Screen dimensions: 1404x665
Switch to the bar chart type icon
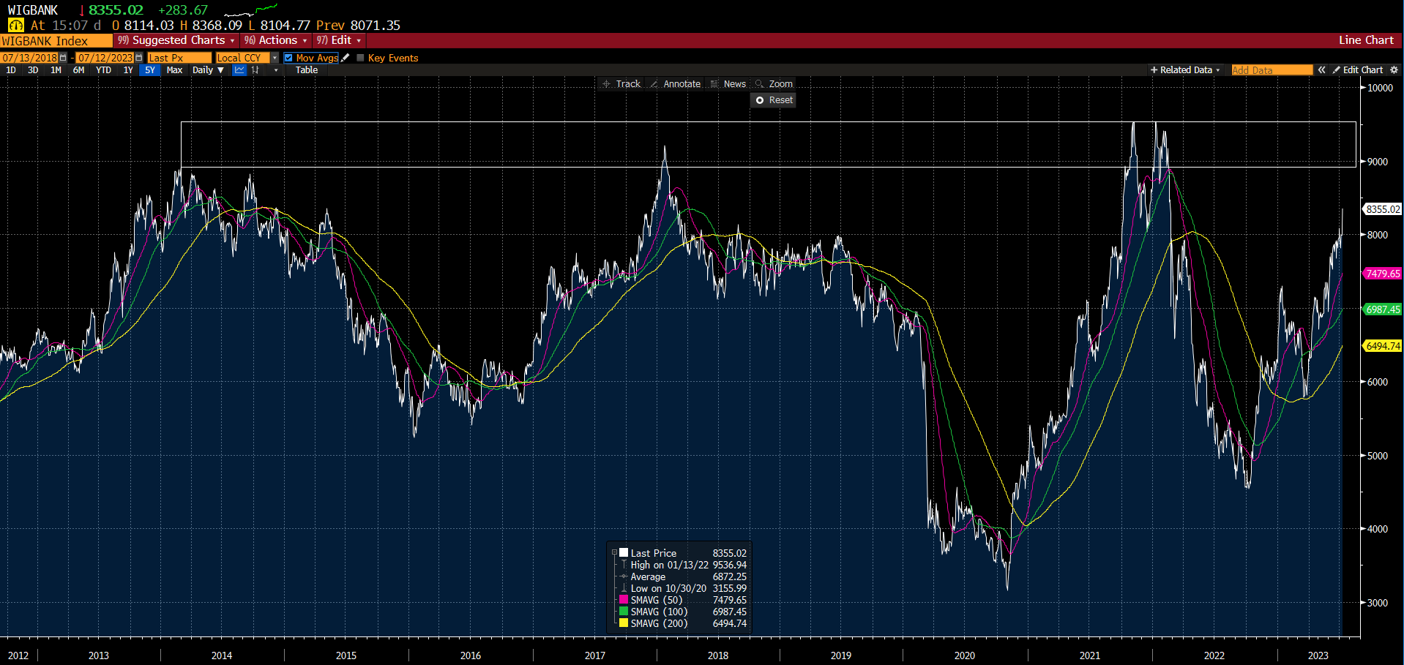tap(255, 70)
